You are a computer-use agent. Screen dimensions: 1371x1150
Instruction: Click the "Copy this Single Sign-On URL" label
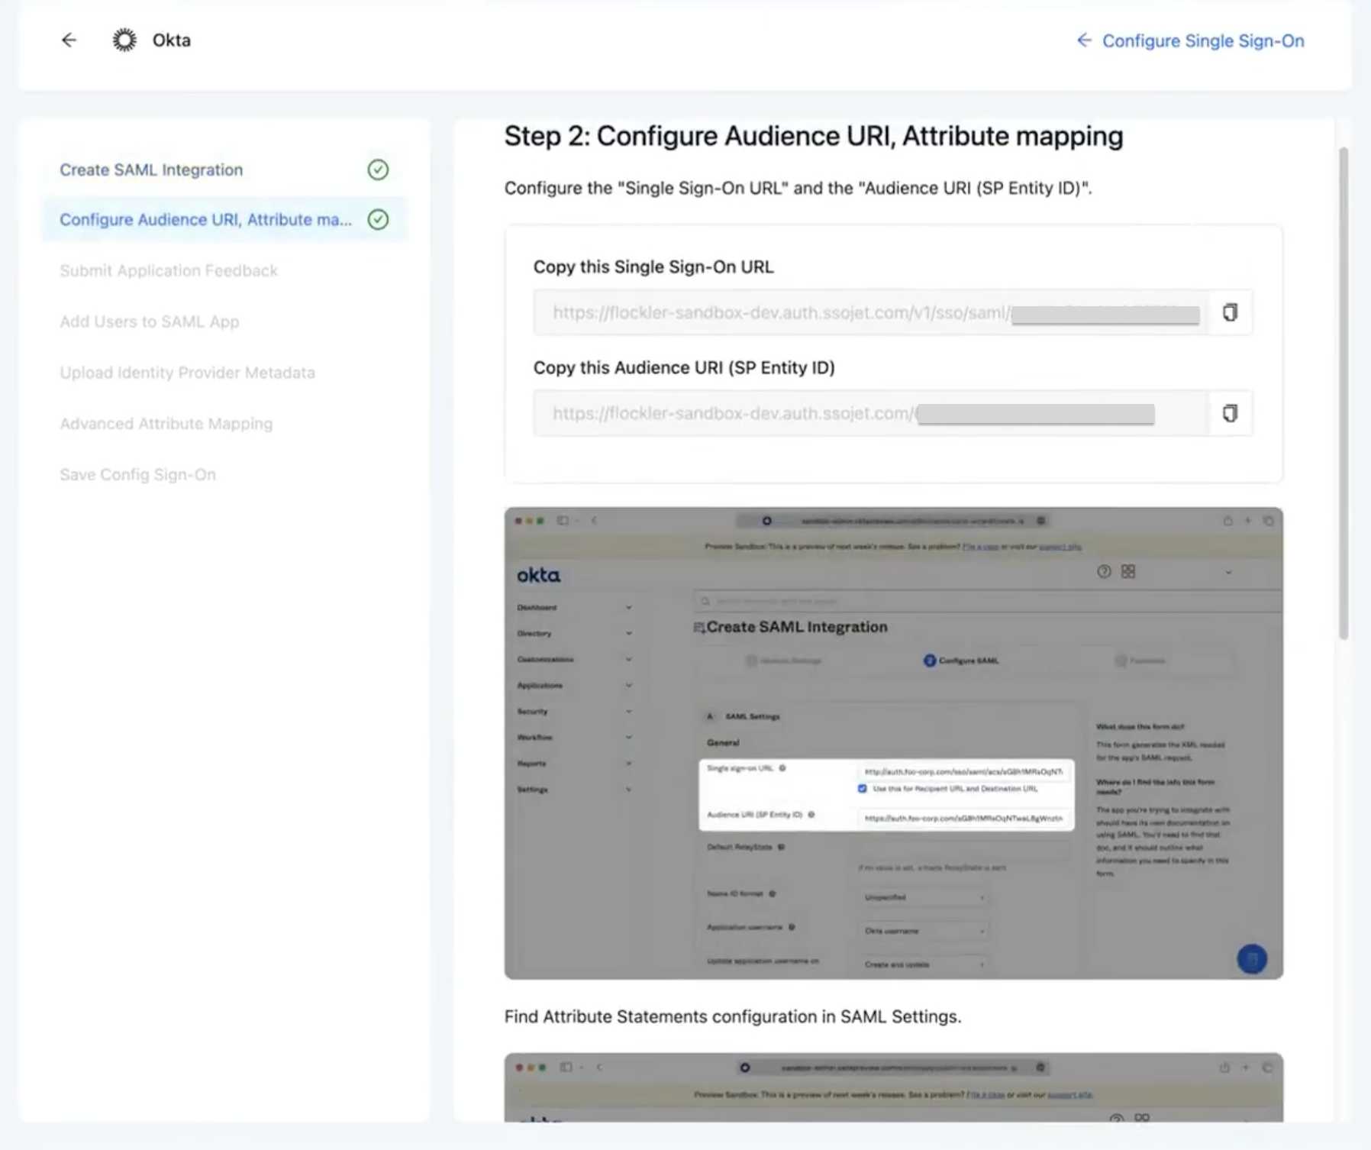click(x=653, y=267)
